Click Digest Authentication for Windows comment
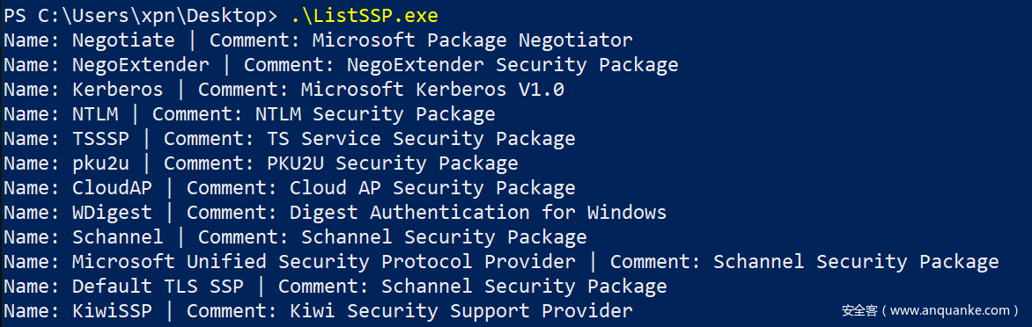Viewport: 1032px width, 327px height. click(478, 213)
